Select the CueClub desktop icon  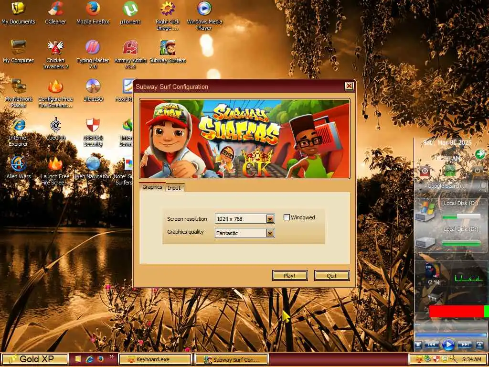point(55,129)
